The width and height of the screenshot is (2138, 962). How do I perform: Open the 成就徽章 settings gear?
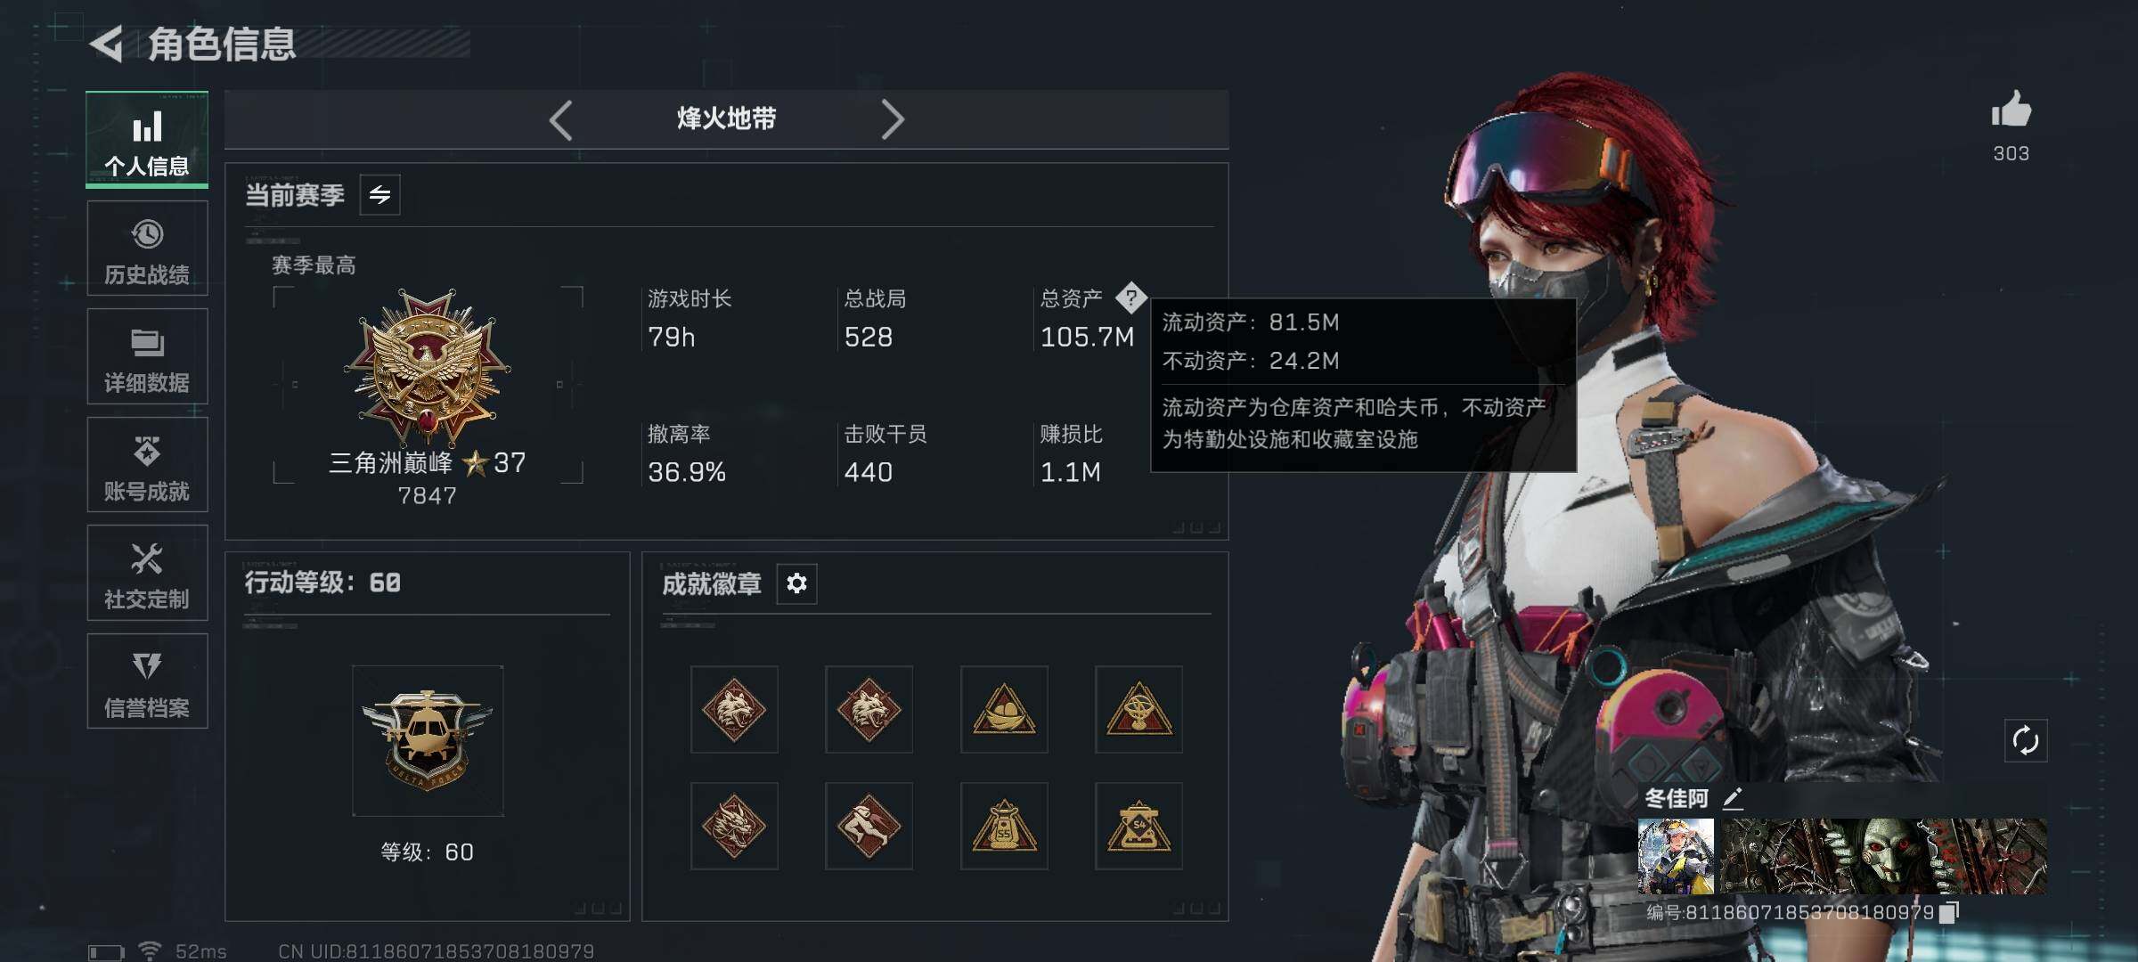796,583
